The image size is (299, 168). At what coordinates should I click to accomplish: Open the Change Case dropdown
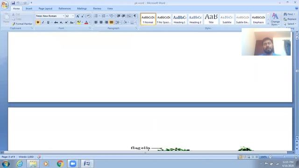click(x=72, y=22)
